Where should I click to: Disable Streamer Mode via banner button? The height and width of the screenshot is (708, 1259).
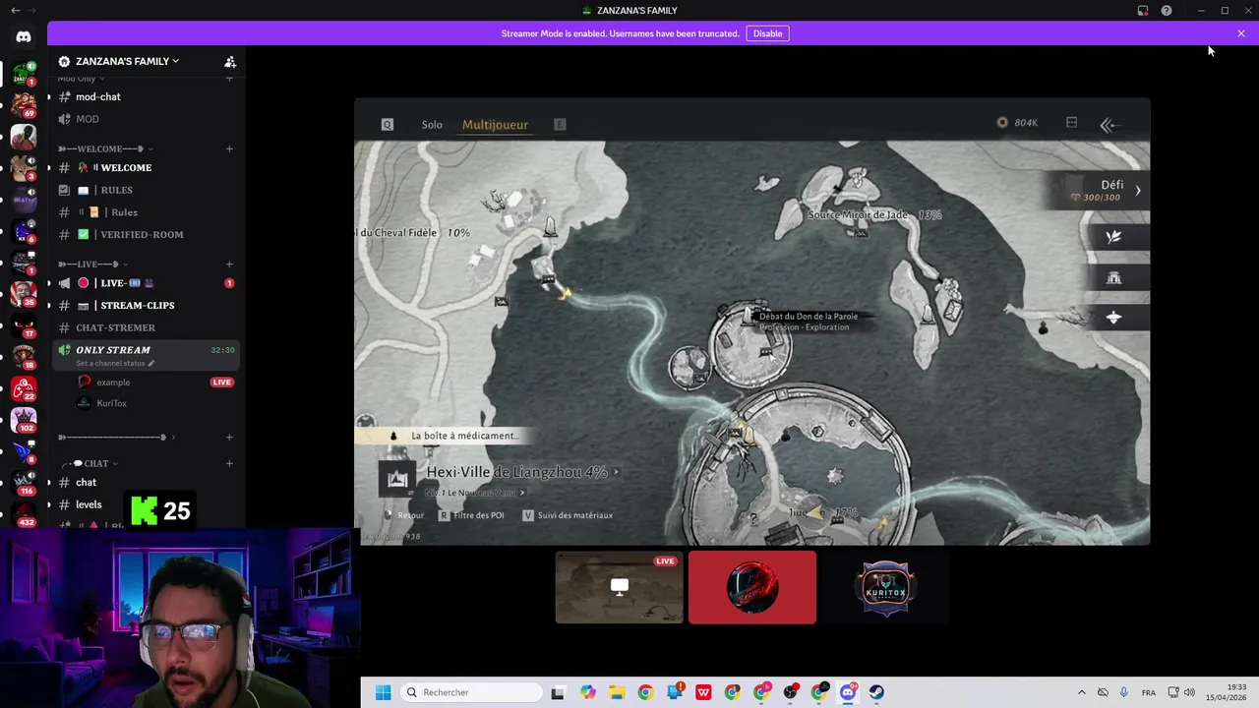coord(767,33)
